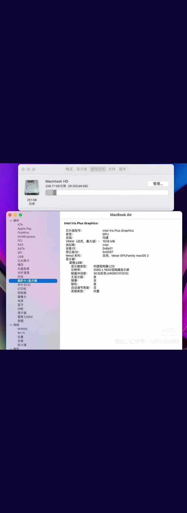Select 雷雳/USB4 in the sidebar
Screen dimensions: 187x513
click(x=25, y=317)
